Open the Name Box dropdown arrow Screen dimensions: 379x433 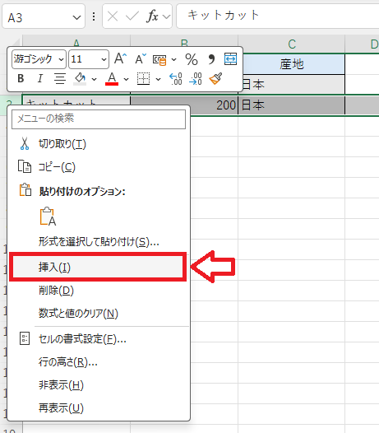[x=76, y=17]
